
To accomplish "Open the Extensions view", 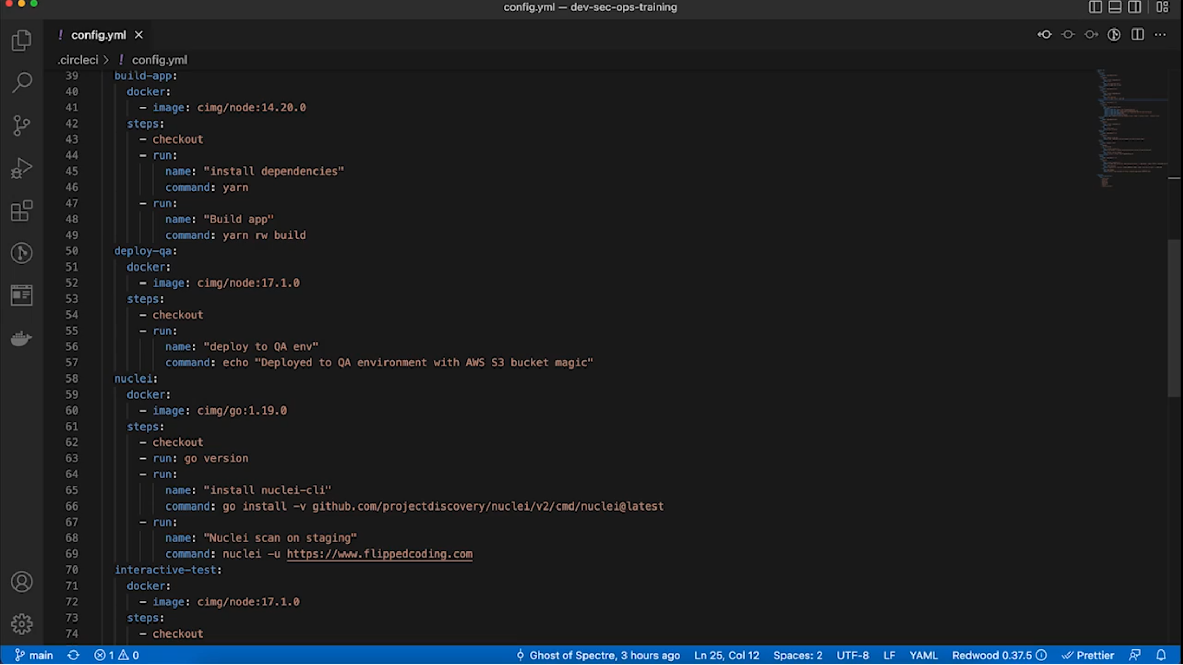I will [21, 210].
